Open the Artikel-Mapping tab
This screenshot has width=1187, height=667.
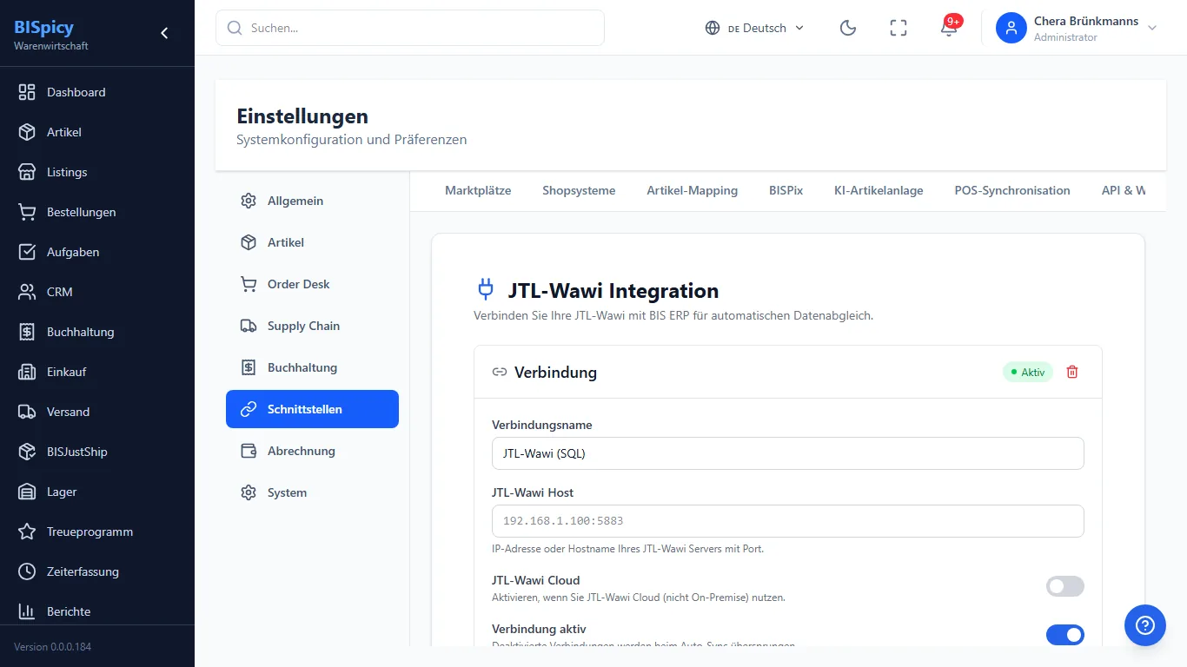692,190
